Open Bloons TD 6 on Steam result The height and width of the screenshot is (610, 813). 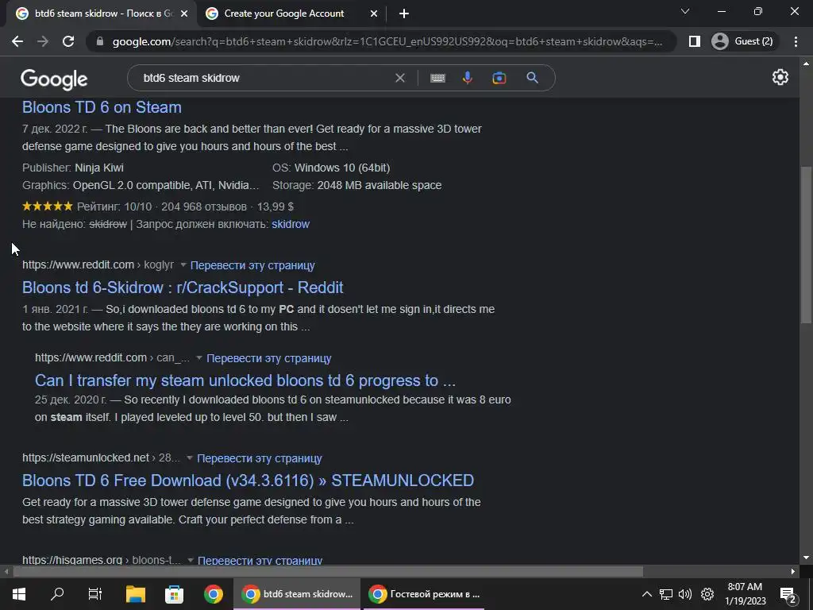pyautogui.click(x=102, y=107)
